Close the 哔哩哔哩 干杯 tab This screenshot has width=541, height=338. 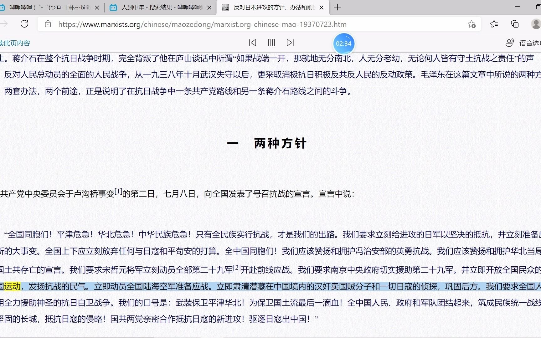tap(97, 8)
